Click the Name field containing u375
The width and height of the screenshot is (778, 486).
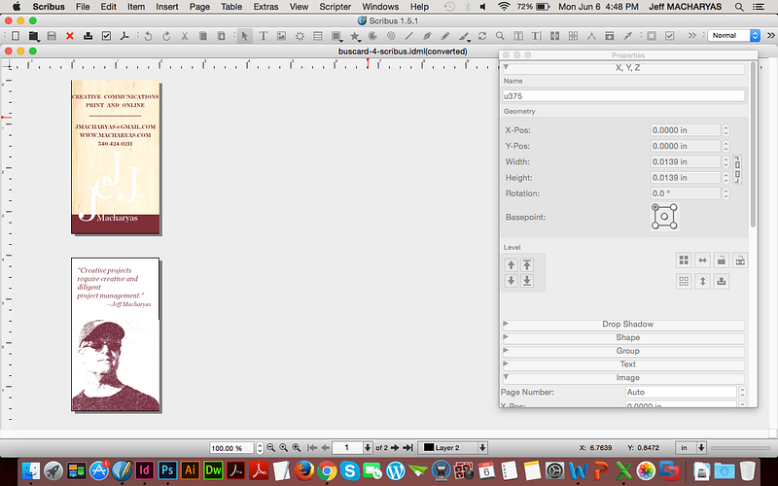click(623, 96)
